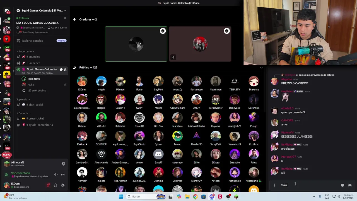The width and height of the screenshot is (357, 201).
Task: Click the moderator badge on second speaker tile
Action: click(x=227, y=31)
